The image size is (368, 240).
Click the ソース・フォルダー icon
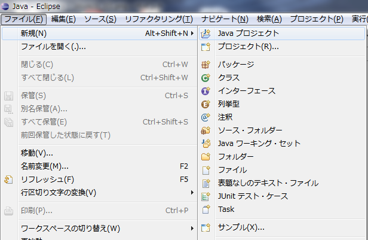point(206,130)
